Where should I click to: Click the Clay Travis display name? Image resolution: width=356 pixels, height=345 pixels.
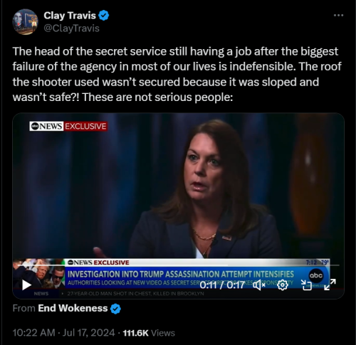tap(70, 16)
